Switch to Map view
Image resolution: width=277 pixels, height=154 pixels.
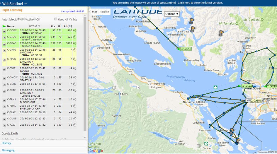coord(94,12)
